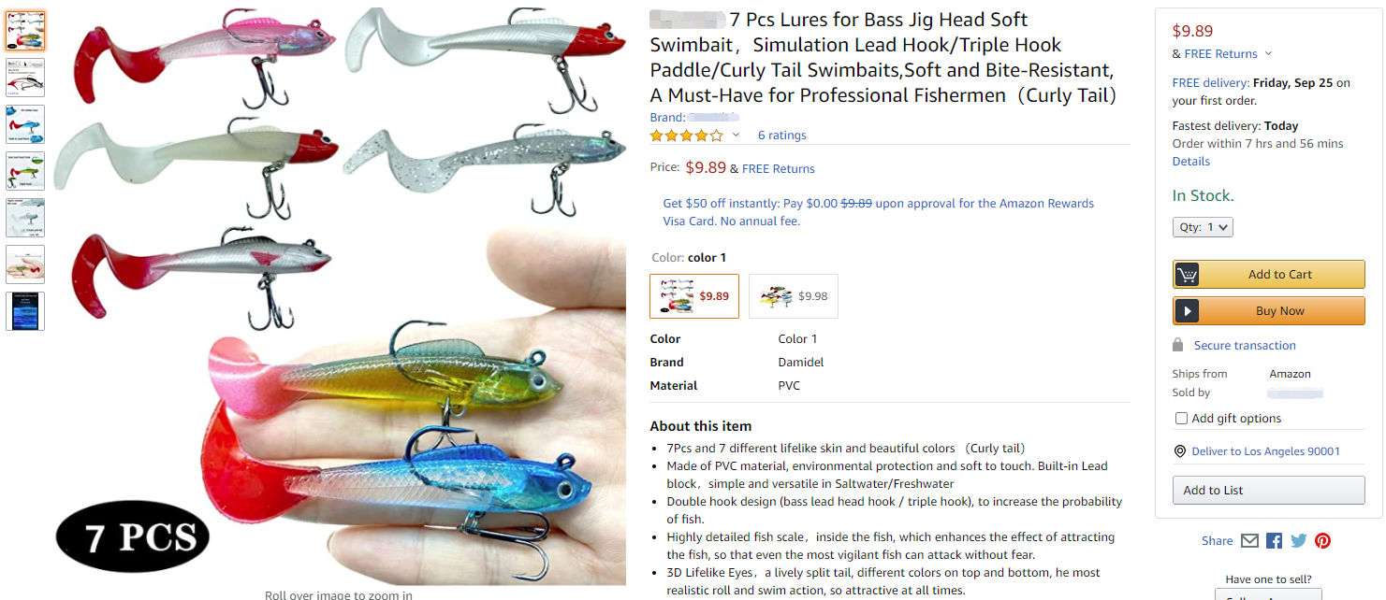Open Deliver to Los Angeles 90001 link
1386x600 pixels.
click(1265, 451)
